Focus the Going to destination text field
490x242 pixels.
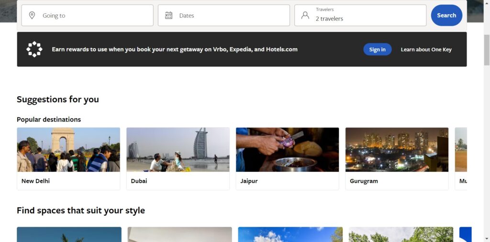click(x=96, y=15)
